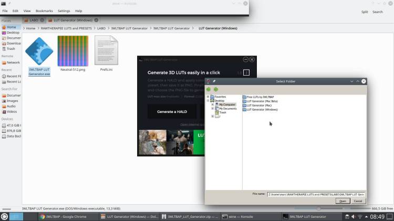Select the LUT Generator (Windows) folder in dialog

260,110
